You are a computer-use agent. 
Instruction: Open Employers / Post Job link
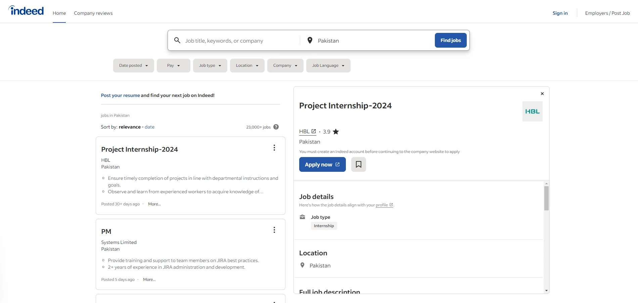coord(607,13)
